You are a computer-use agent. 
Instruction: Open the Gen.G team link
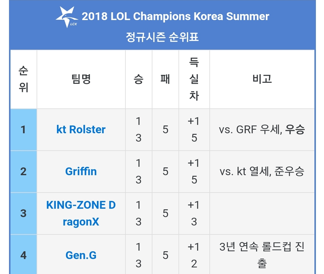[x=81, y=255]
